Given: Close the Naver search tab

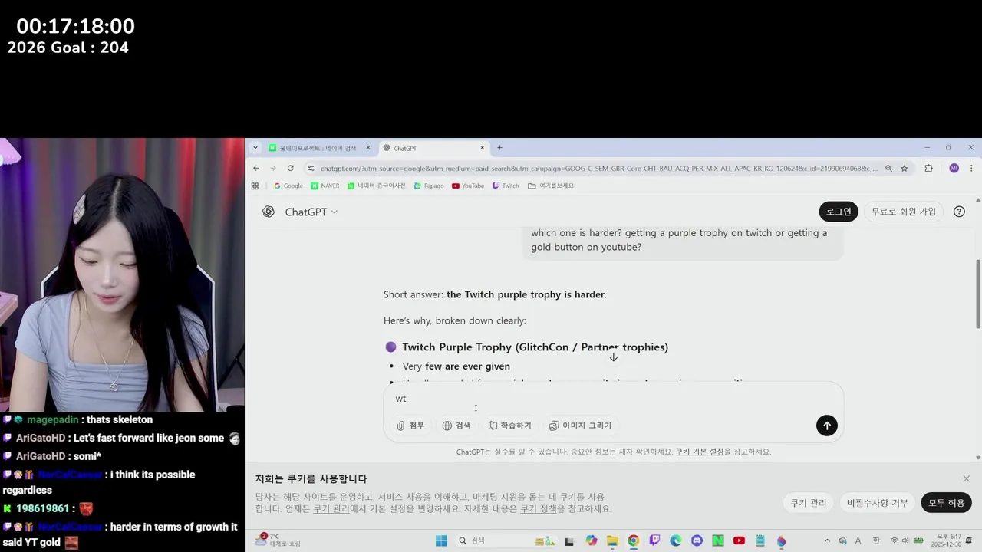Looking at the screenshot, I should 368,148.
